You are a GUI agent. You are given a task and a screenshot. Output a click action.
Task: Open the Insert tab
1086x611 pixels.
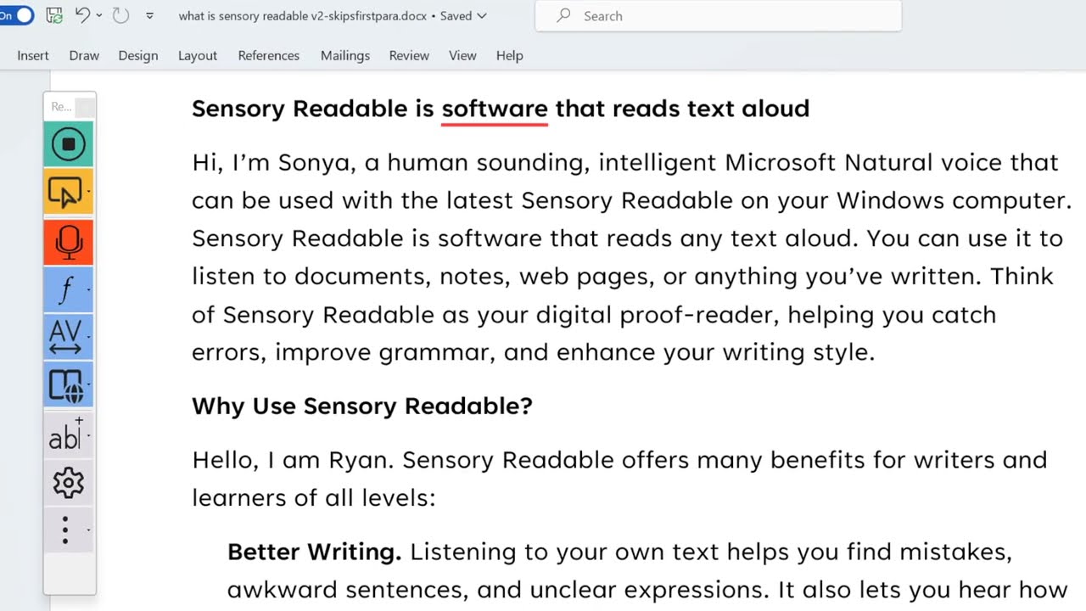[x=33, y=55]
